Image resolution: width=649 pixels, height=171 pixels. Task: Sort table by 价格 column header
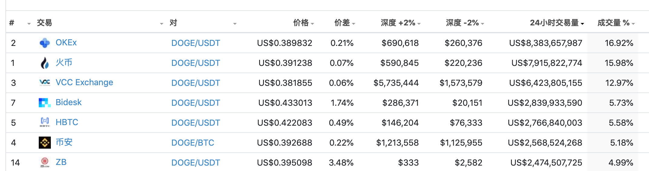[304, 23]
